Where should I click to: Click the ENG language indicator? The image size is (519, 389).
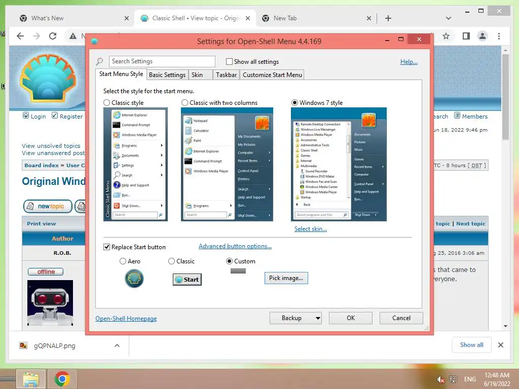[x=470, y=379]
